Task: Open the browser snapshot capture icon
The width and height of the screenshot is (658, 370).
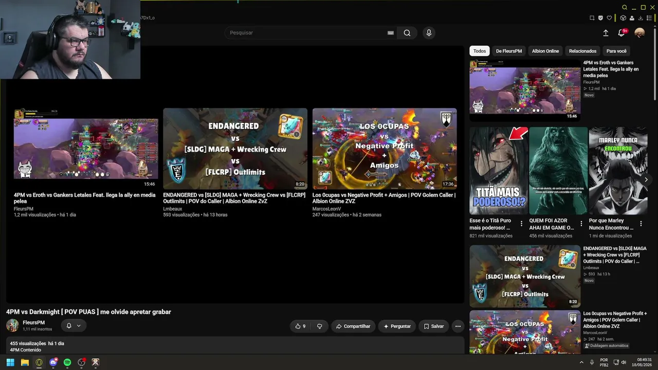Action: tap(592, 18)
